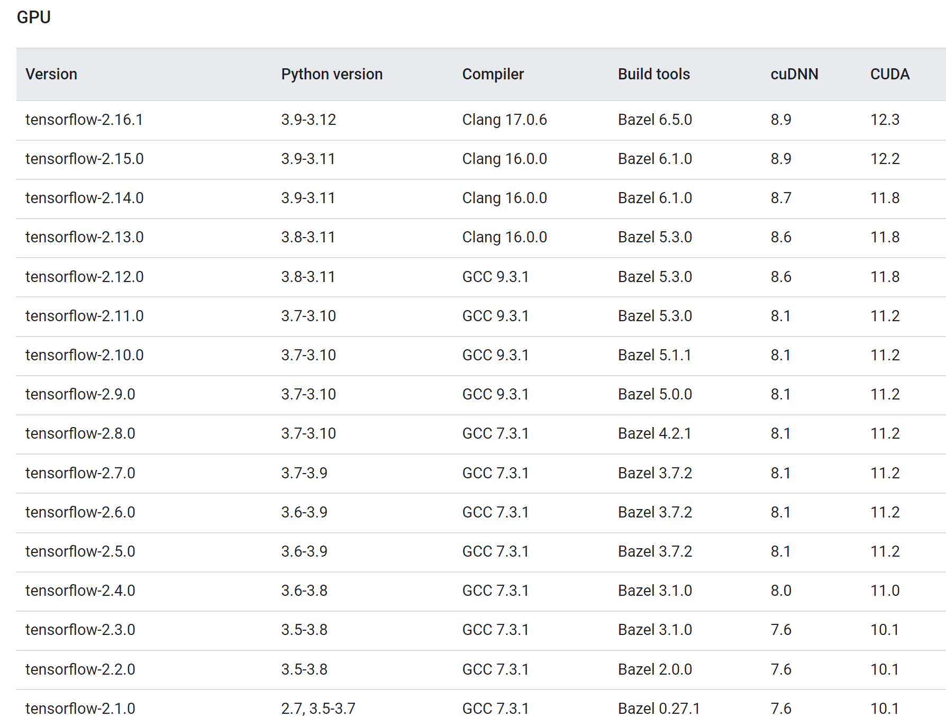Click CUDA 12.2 value

pos(885,159)
